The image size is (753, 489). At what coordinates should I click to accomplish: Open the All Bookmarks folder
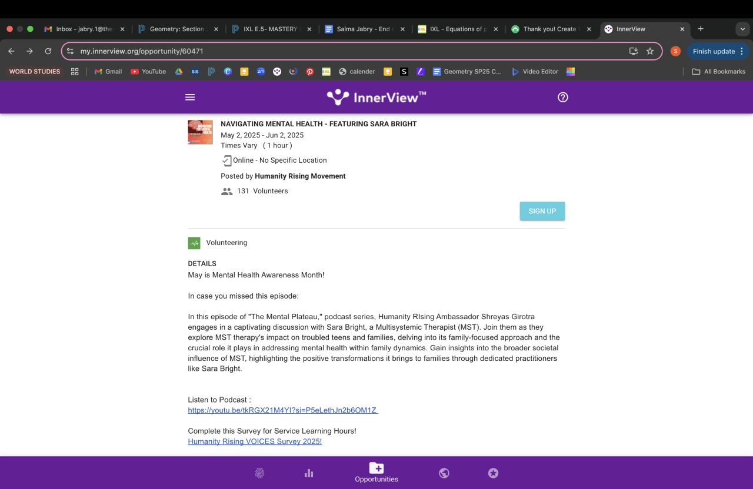pos(718,72)
